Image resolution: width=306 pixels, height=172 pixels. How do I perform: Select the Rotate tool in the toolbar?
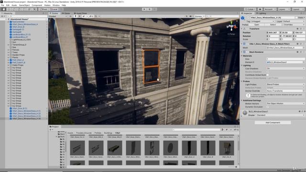[14, 9]
